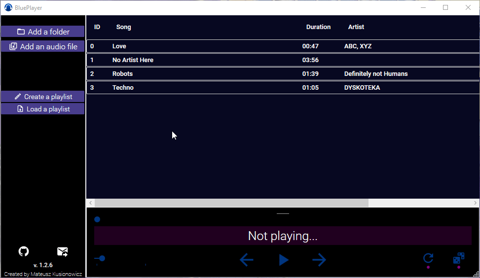Click duration 01:39
This screenshot has height=278, width=480.
point(310,74)
